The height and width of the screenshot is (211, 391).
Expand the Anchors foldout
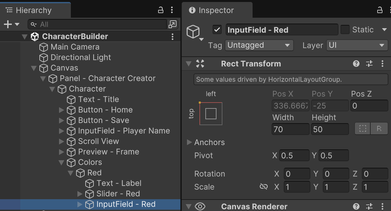(x=189, y=142)
